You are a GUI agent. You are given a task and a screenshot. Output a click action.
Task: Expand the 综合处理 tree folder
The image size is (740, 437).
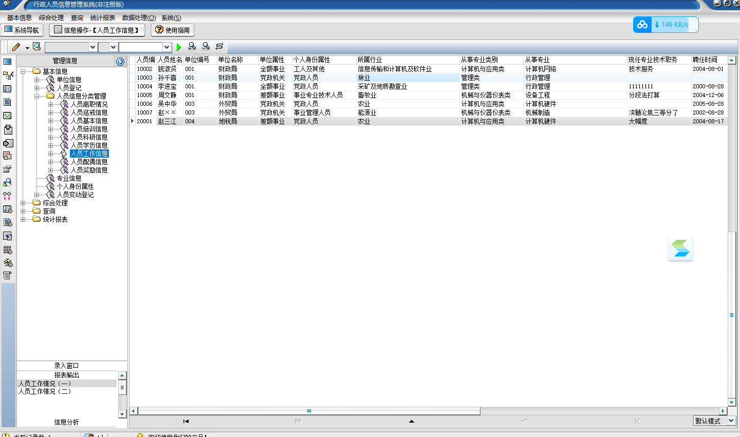coord(23,203)
